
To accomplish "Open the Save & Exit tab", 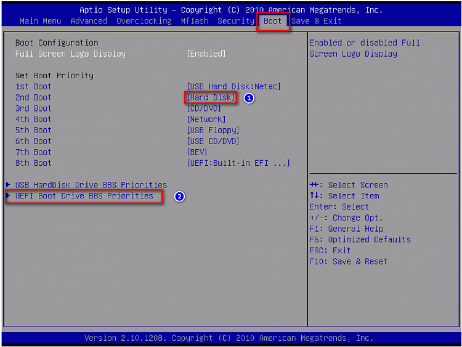I will click(316, 21).
